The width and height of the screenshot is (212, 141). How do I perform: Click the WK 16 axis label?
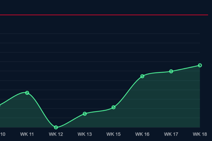pyautogui.click(x=142, y=134)
